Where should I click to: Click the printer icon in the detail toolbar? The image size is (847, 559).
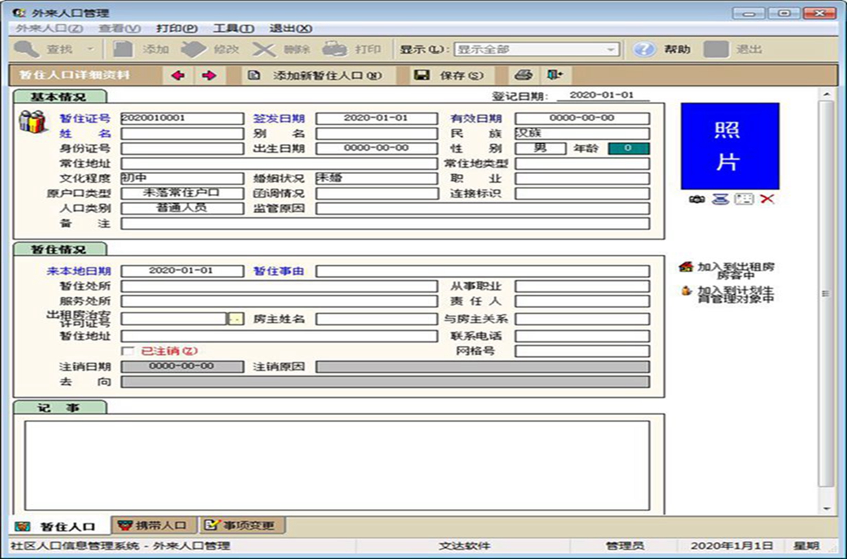pyautogui.click(x=524, y=75)
